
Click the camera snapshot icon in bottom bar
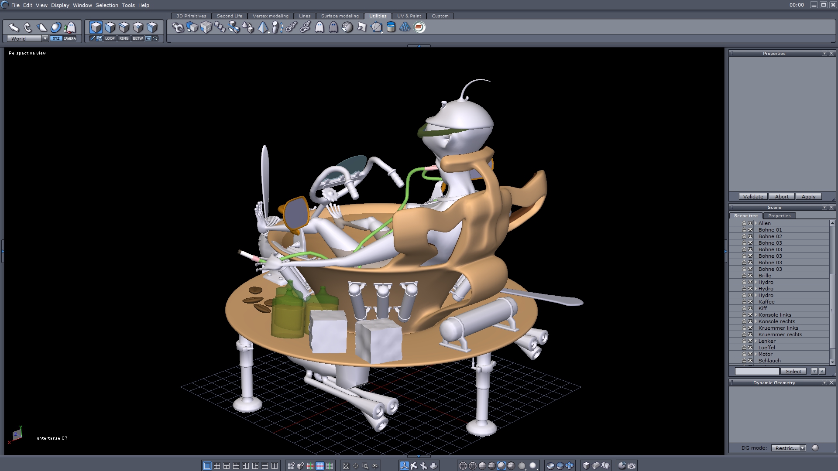click(632, 466)
